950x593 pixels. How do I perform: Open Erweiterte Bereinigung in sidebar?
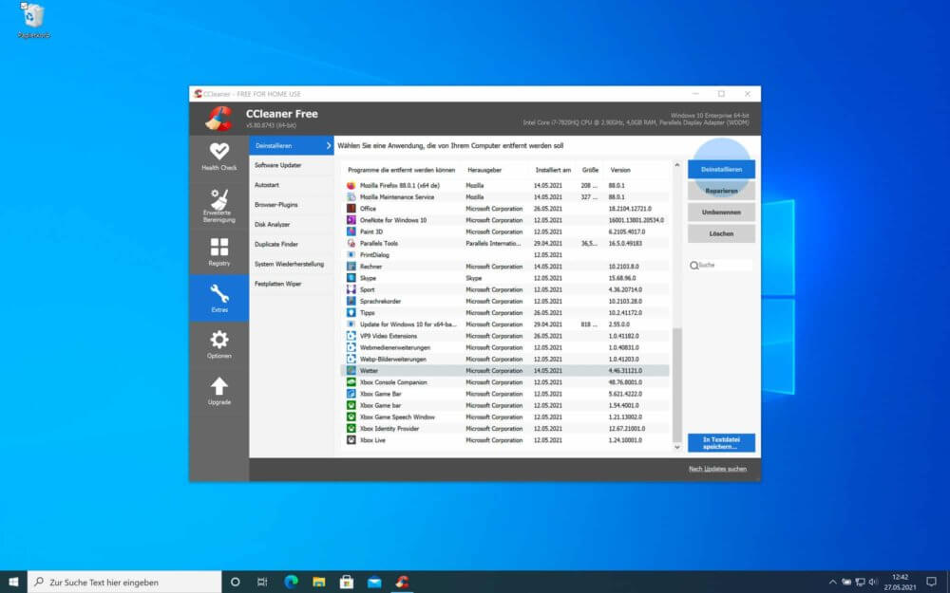[218, 205]
